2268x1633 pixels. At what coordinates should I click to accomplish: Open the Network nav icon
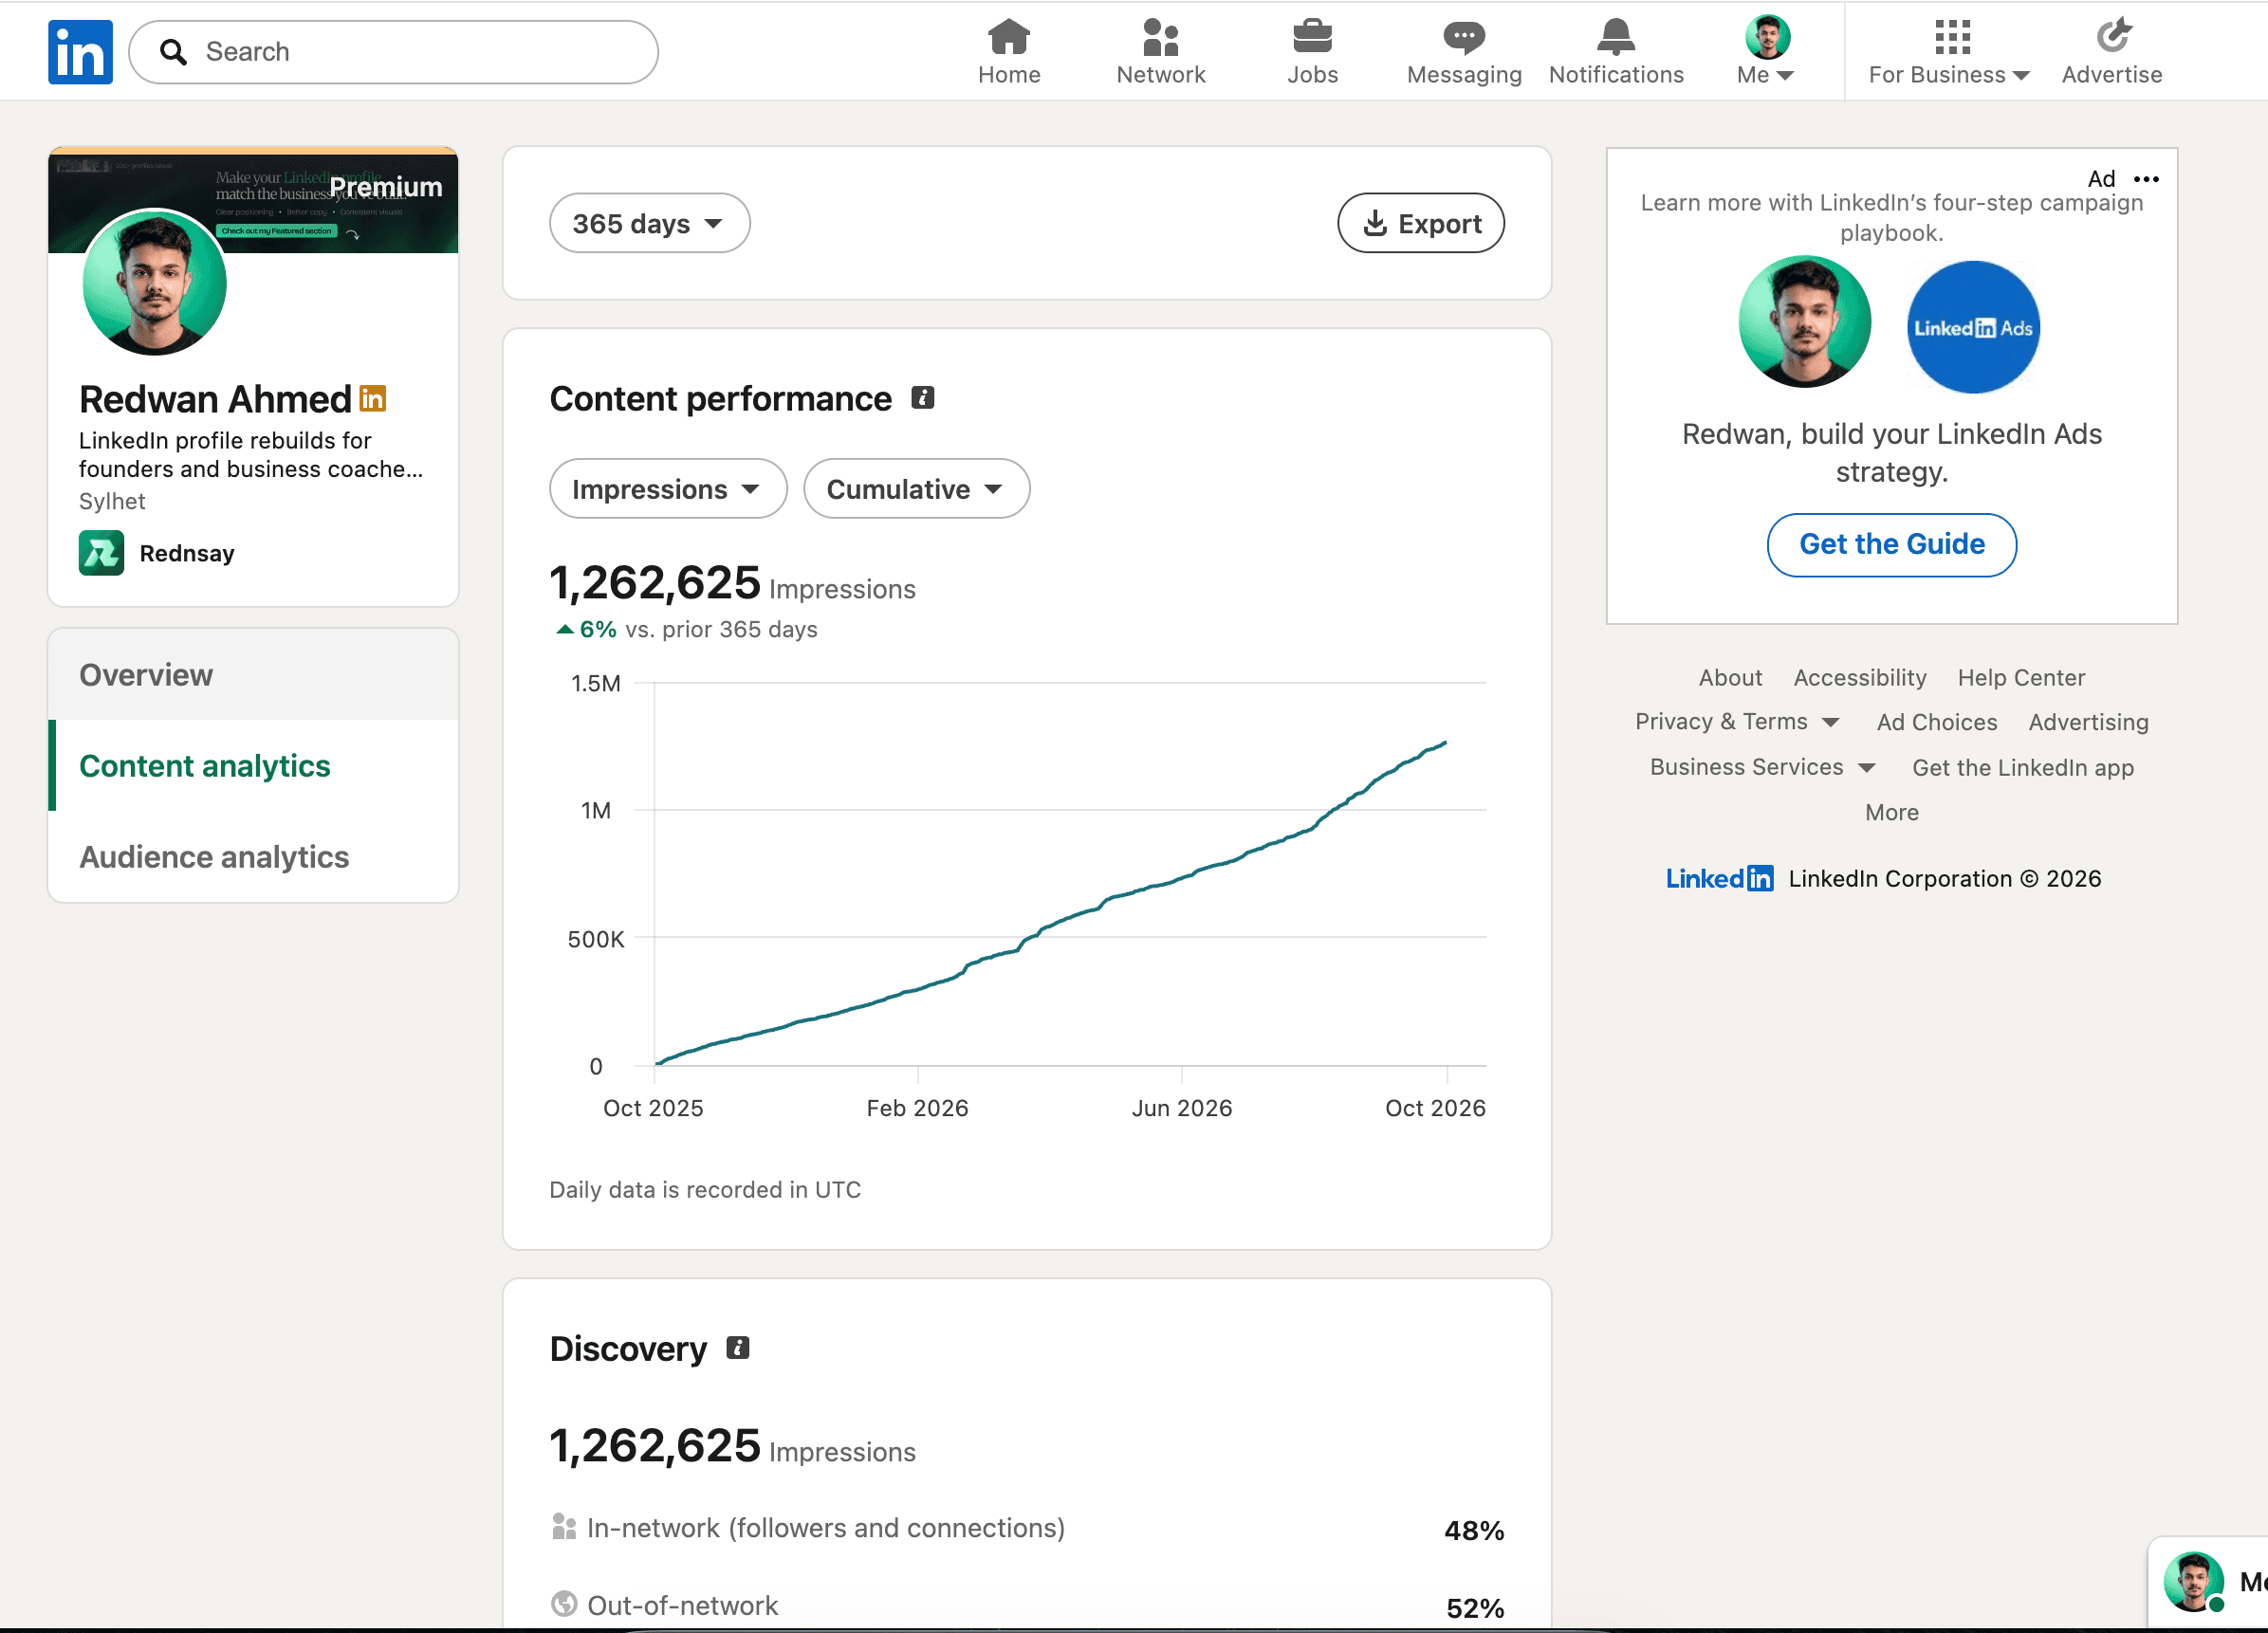pos(1160,37)
